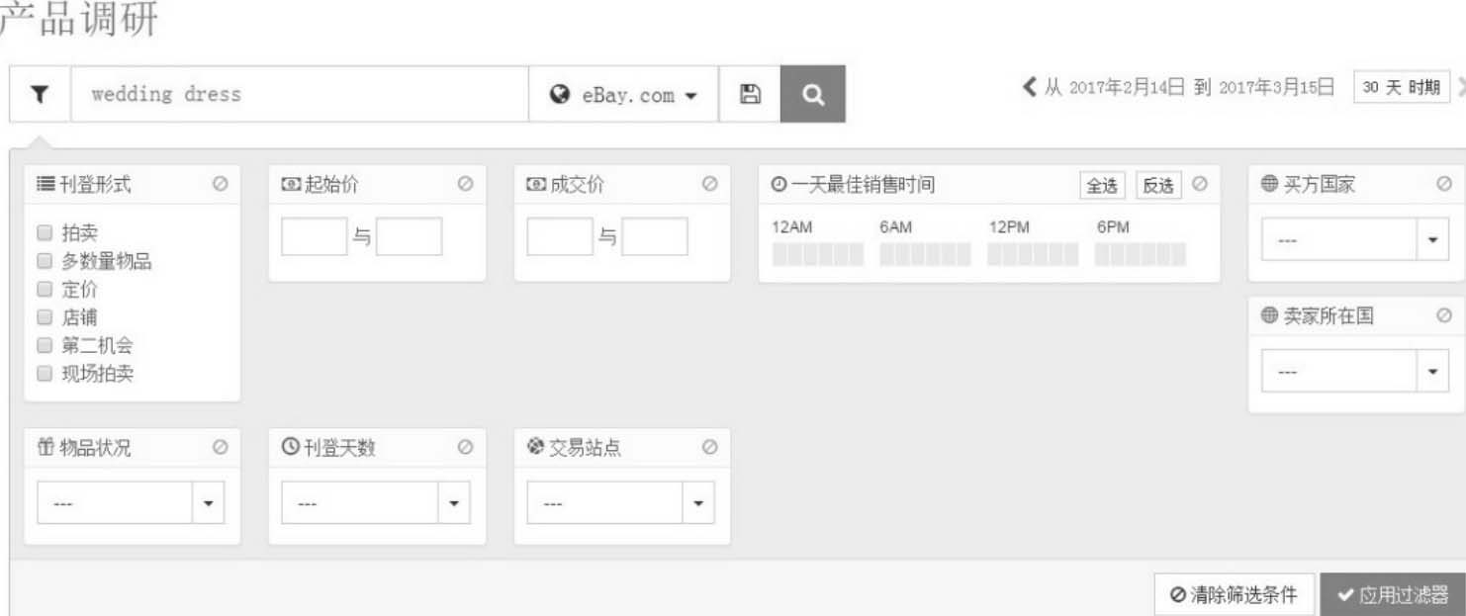Check the 第二机会 option

(x=44, y=345)
